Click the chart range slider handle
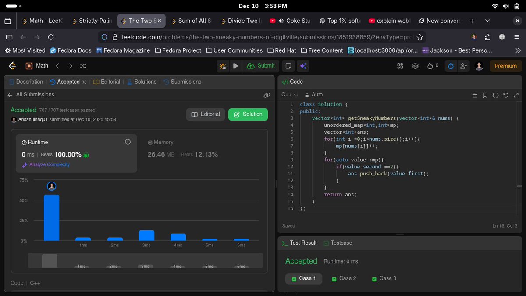The image size is (526, 296). (50, 260)
